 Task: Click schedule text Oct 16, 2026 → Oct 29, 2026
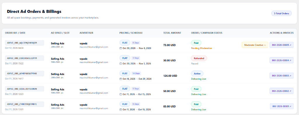point(137,79)
